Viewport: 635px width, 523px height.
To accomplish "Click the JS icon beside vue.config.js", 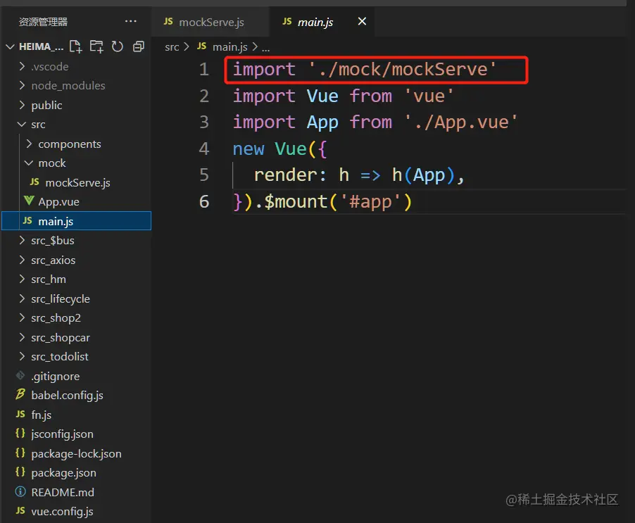I will tap(20, 510).
